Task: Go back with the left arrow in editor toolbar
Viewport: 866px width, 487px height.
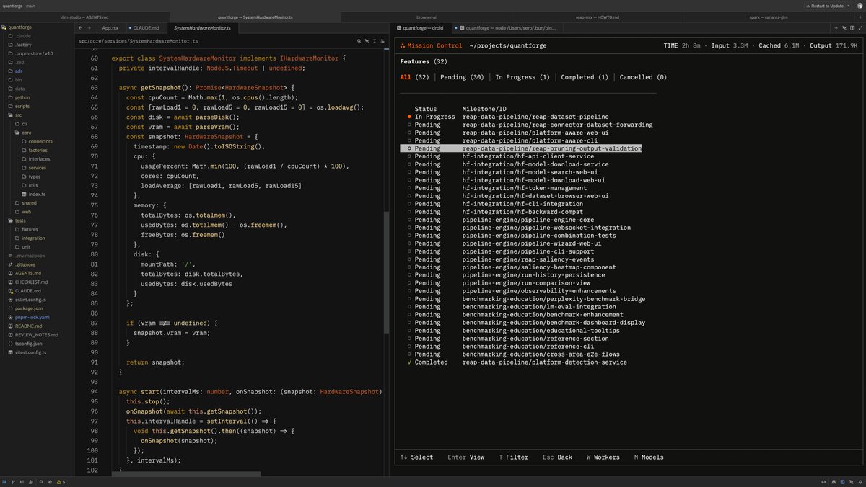Action: [79, 28]
